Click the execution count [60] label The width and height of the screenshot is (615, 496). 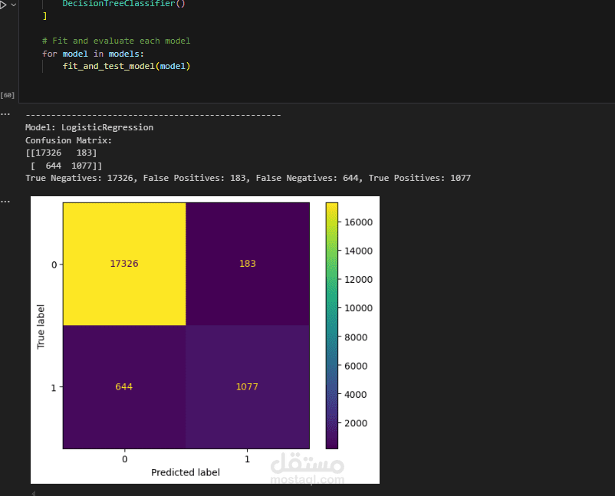(8, 95)
